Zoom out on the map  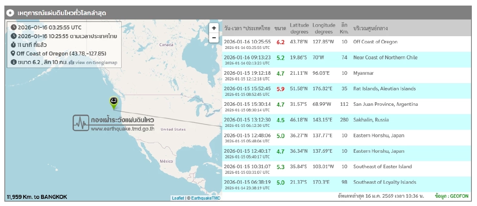coord(214,38)
